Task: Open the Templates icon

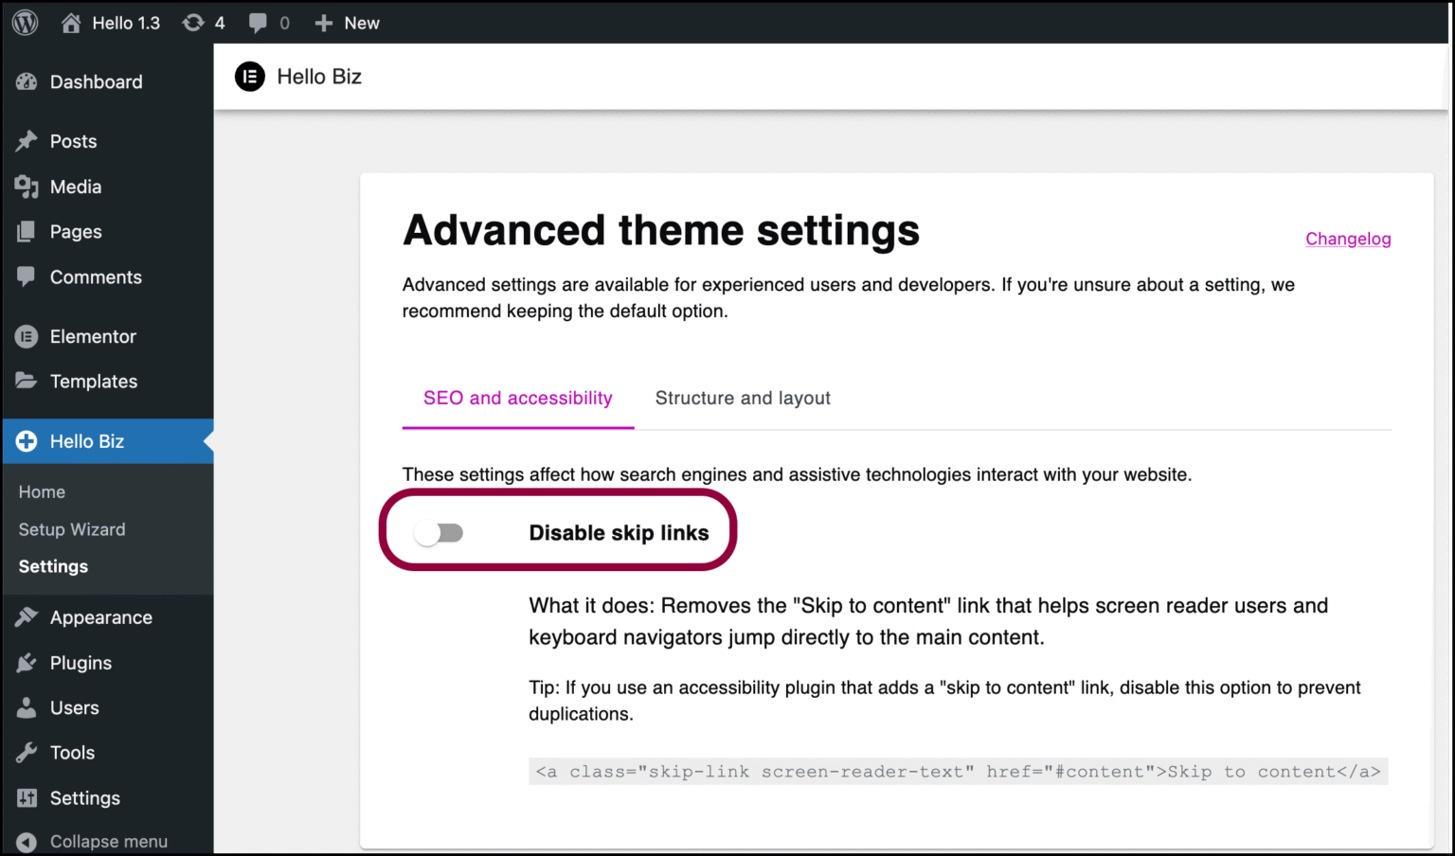Action: 28,381
